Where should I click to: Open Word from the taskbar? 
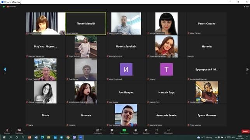click(36, 137)
